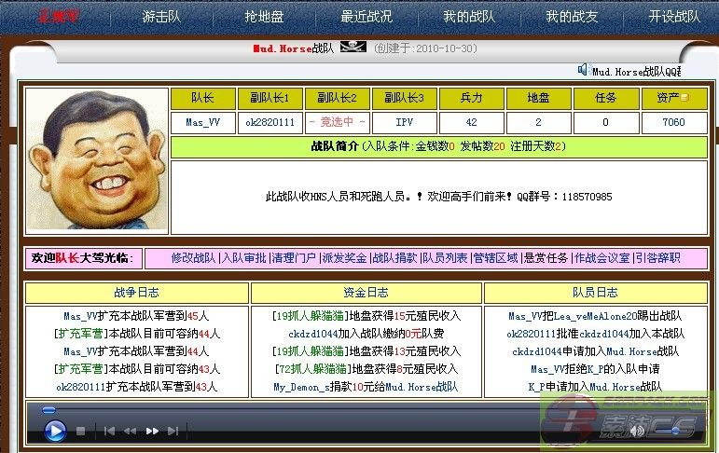Open the 抢地盘 navigation tab

(x=264, y=17)
